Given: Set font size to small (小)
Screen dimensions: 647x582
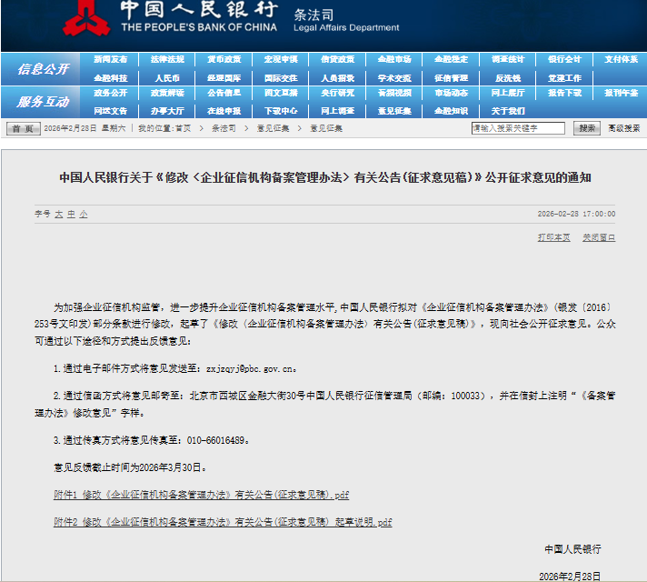Looking at the screenshot, I should (x=84, y=214).
